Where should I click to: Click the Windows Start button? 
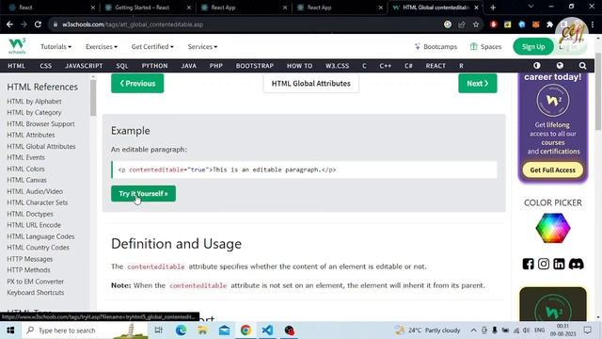tap(10, 331)
